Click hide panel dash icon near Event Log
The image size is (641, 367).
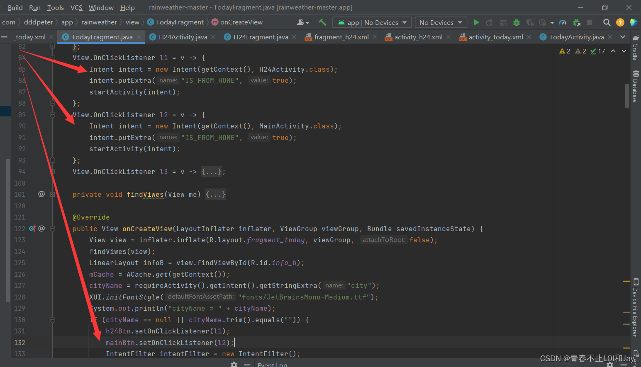point(247,365)
